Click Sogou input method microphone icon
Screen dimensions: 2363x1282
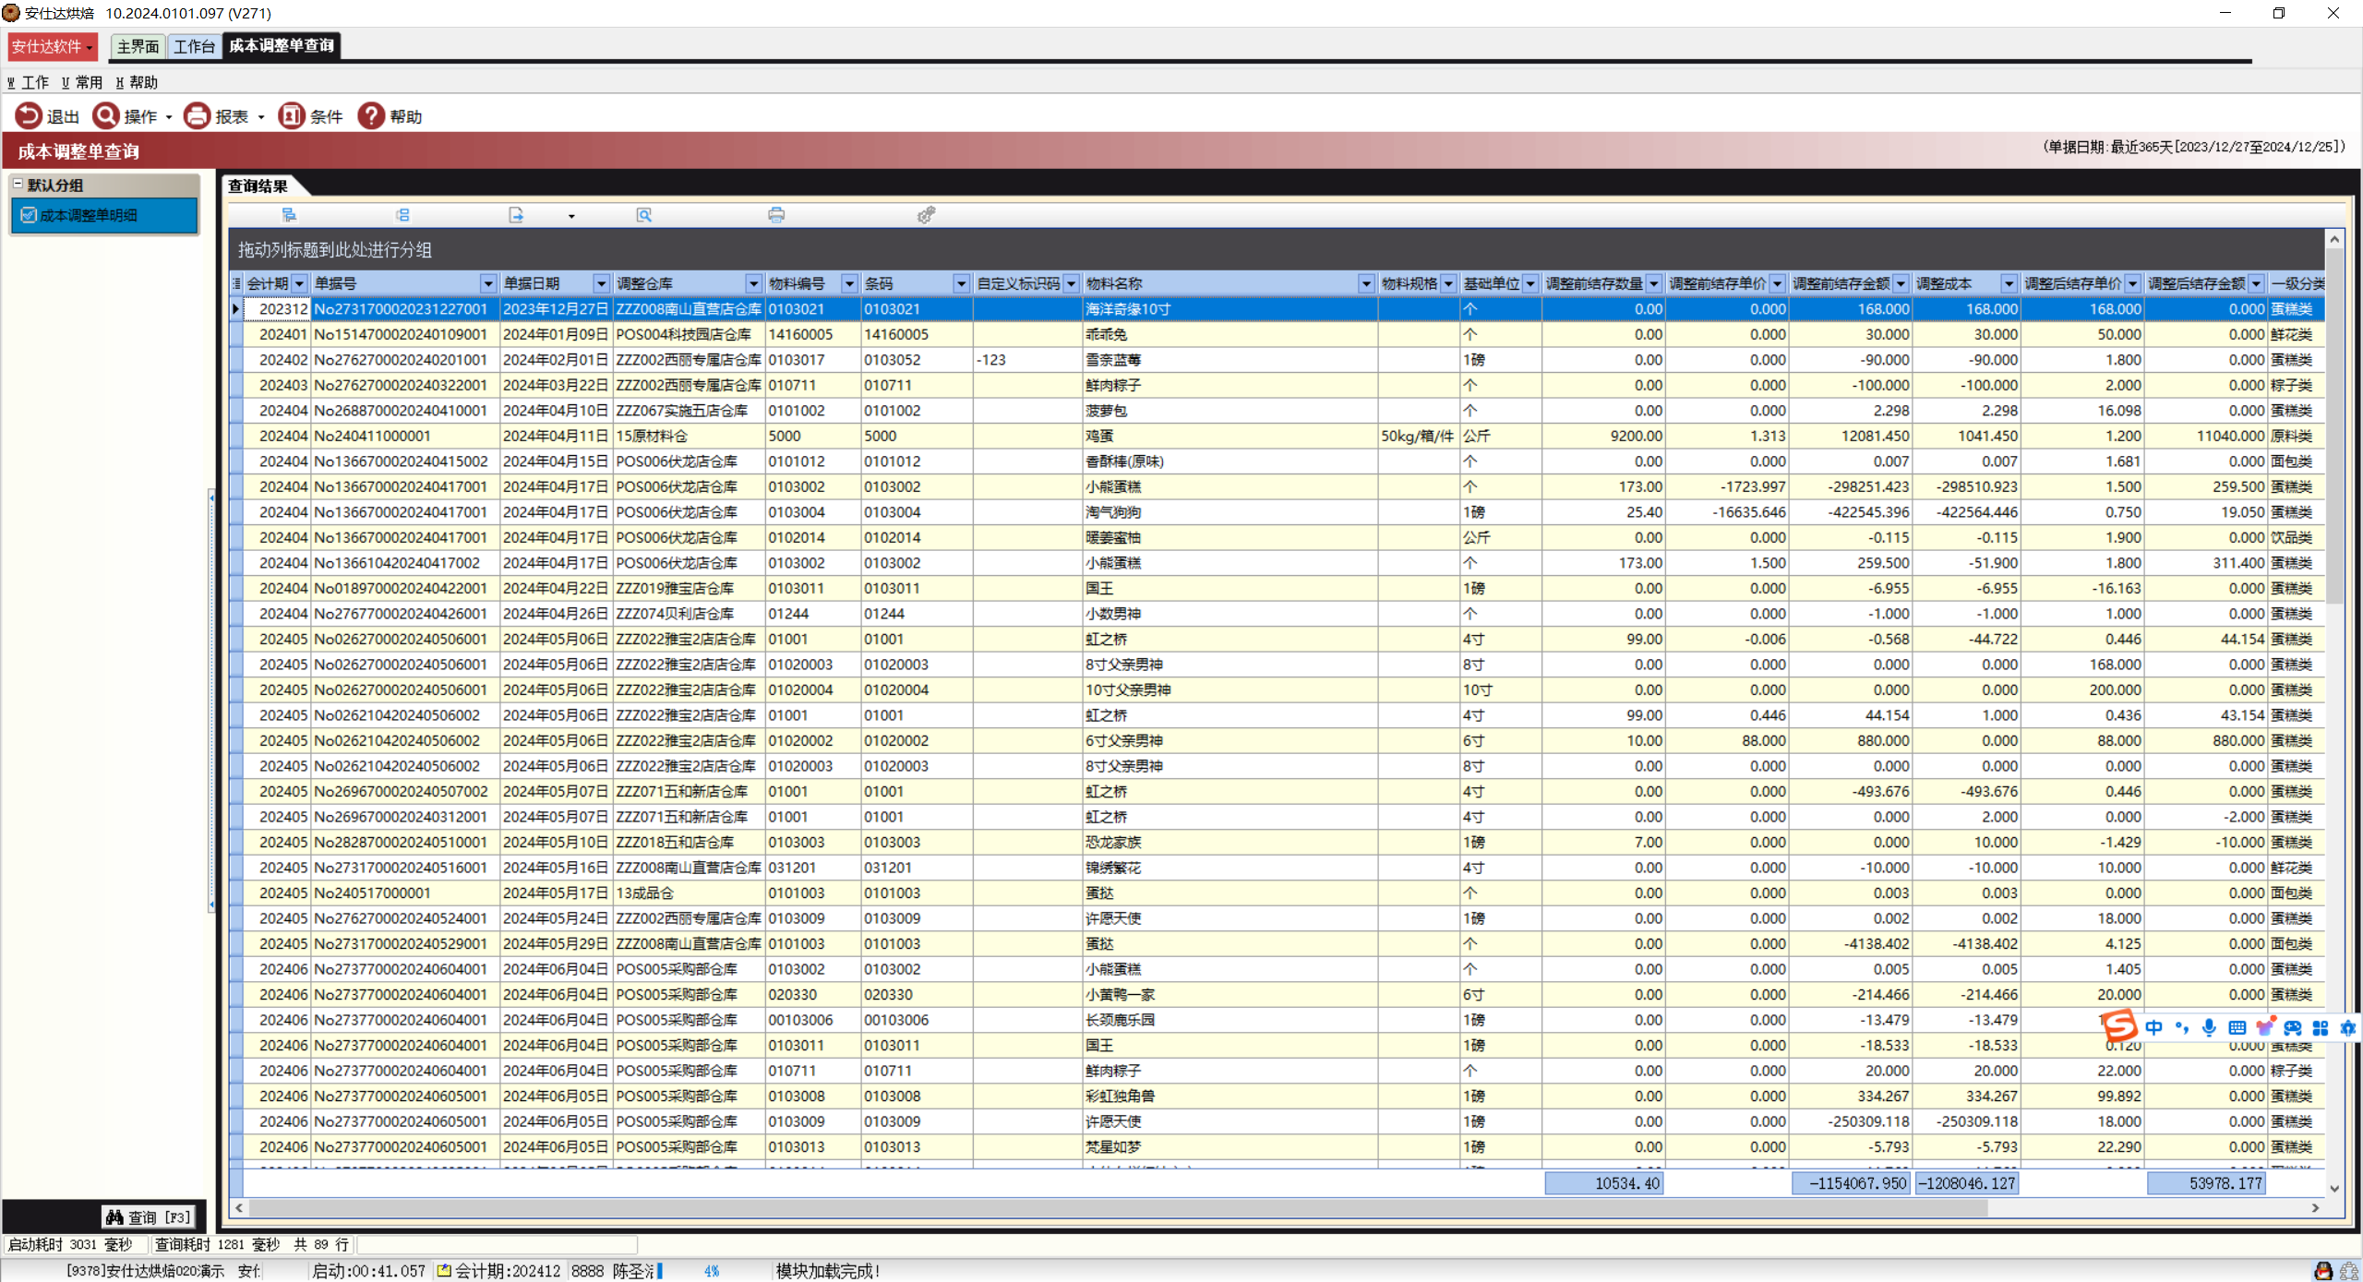2209,1027
